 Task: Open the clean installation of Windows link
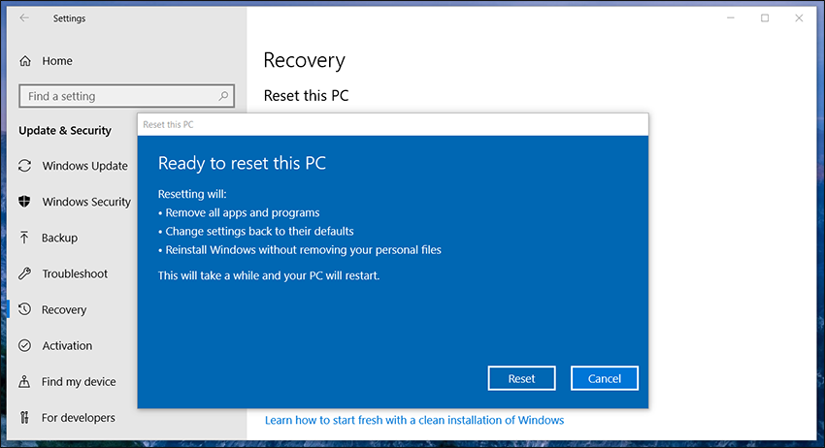pos(414,420)
